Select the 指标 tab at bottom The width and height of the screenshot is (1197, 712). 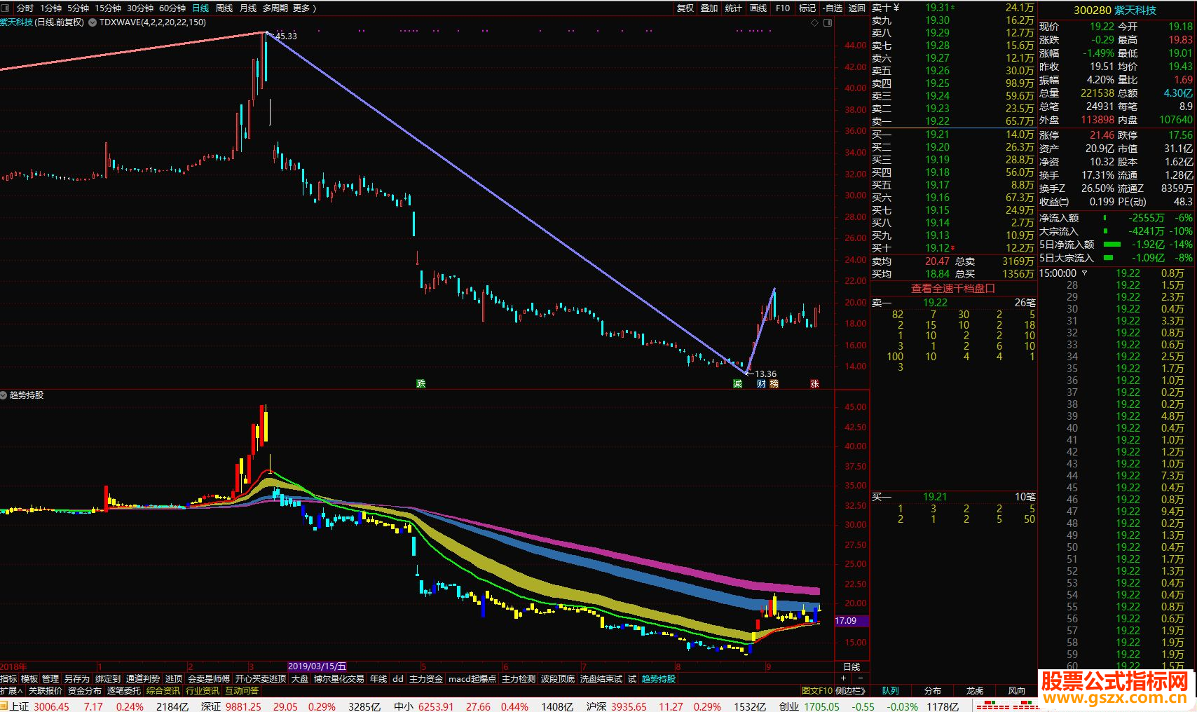pyautogui.click(x=8, y=678)
